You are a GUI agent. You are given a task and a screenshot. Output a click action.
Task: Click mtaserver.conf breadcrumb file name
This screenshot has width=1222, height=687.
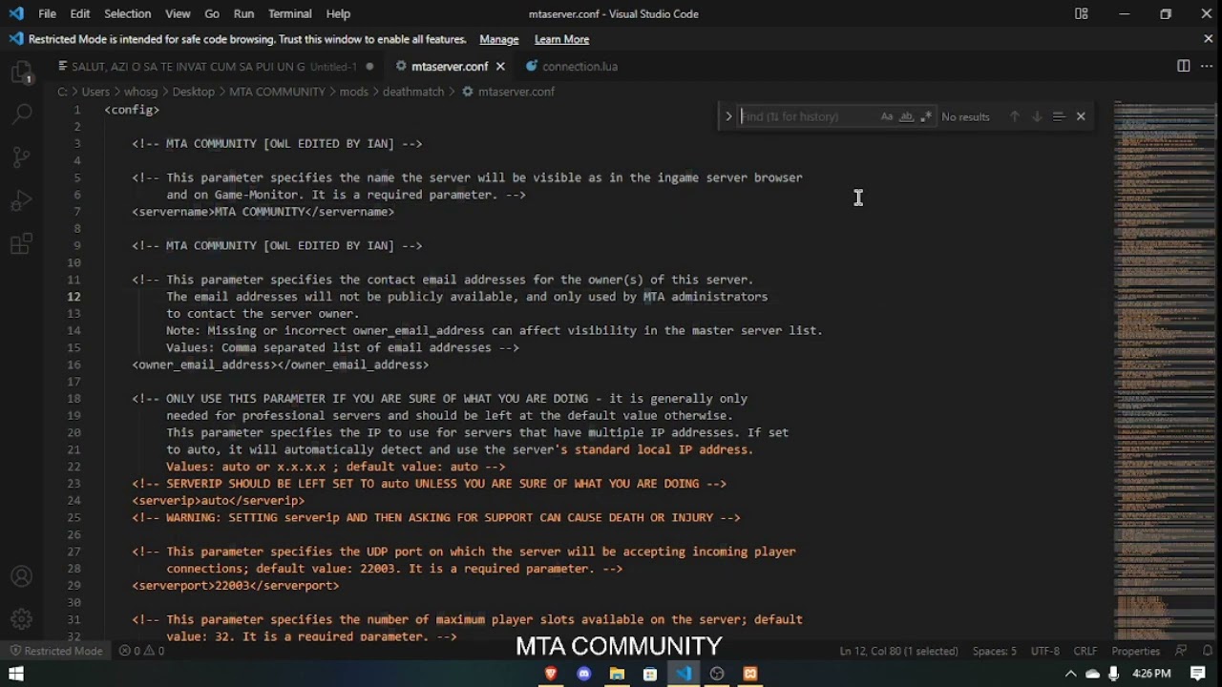(516, 92)
